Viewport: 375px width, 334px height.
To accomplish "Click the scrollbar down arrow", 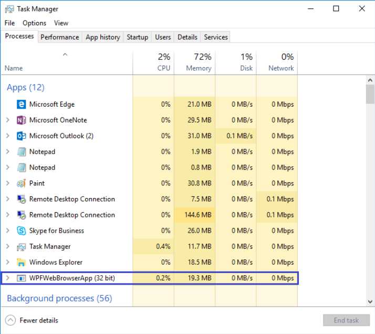I will (x=370, y=301).
